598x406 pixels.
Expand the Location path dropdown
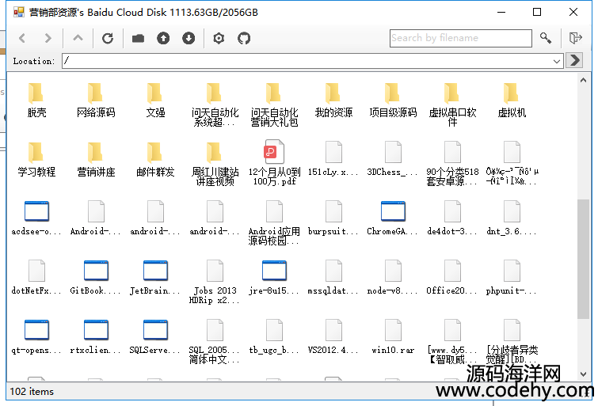point(557,61)
